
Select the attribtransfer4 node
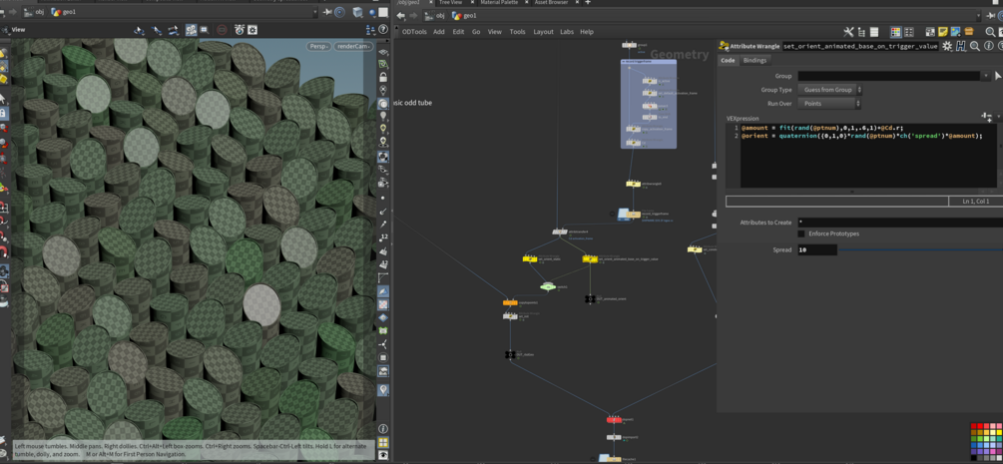(x=560, y=232)
